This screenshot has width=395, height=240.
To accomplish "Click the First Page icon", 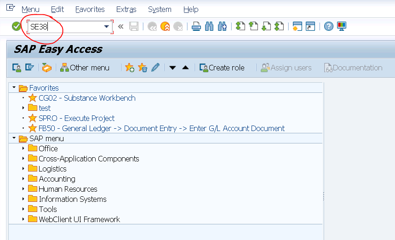I will coord(240,26).
